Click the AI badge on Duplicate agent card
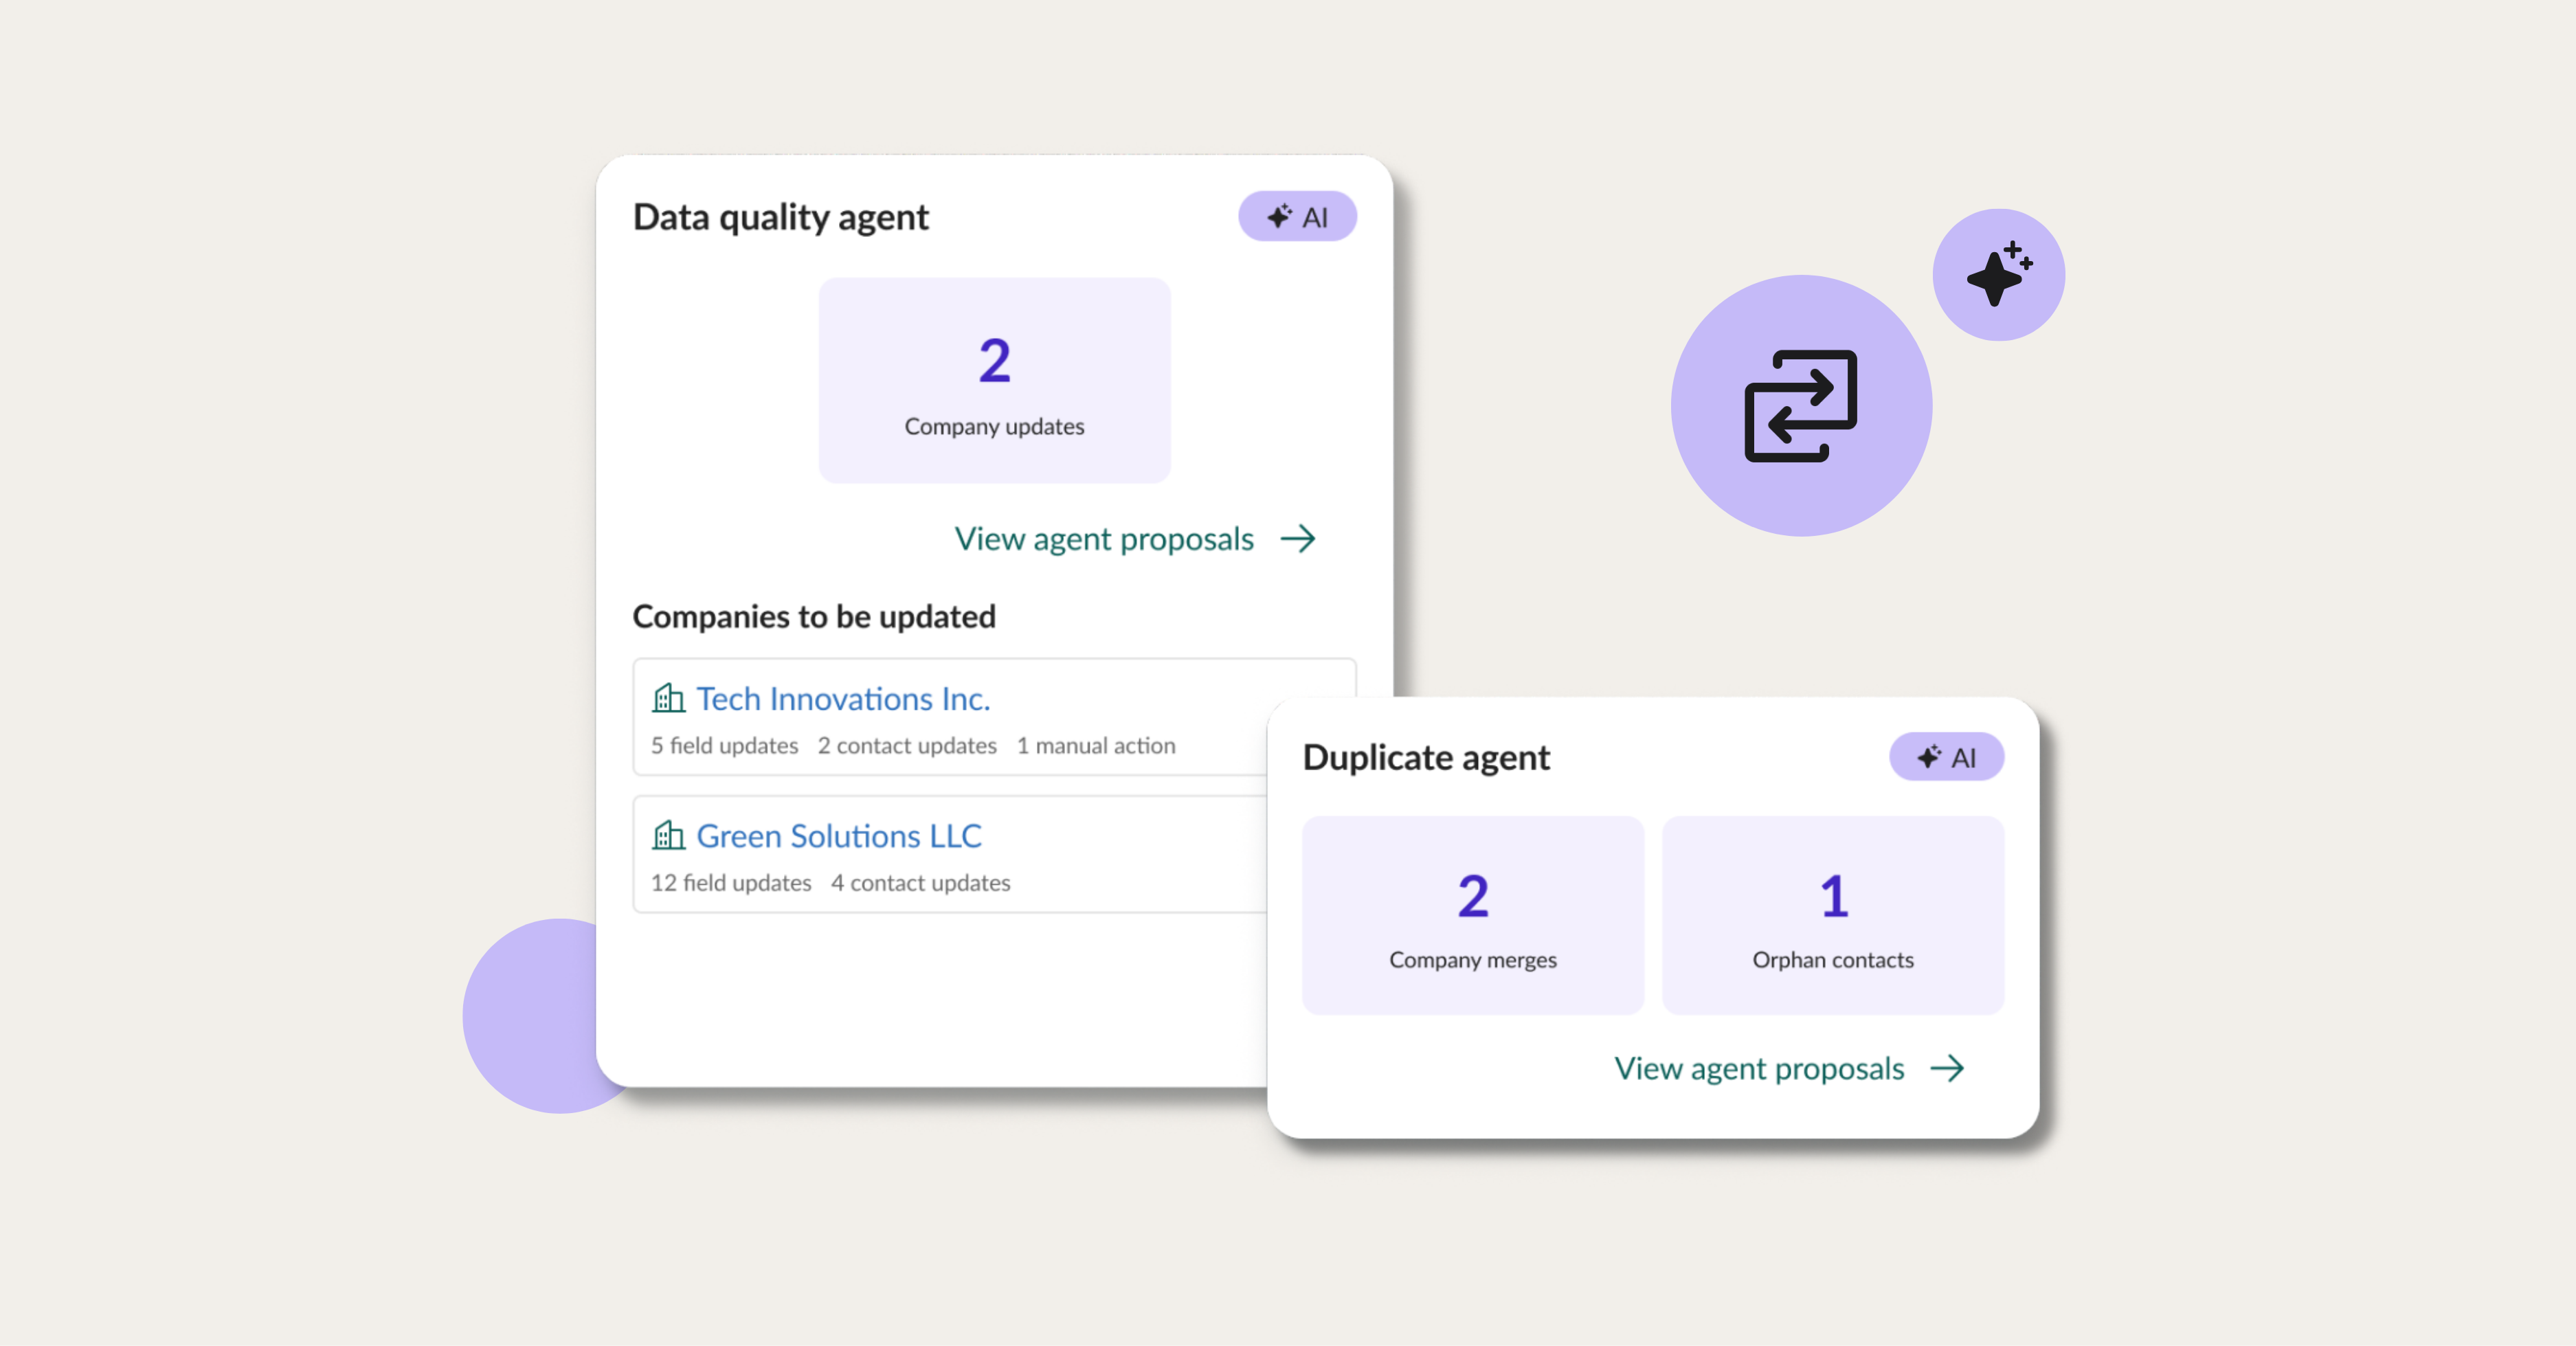Screen dimensions: 2576x1346 point(1946,756)
